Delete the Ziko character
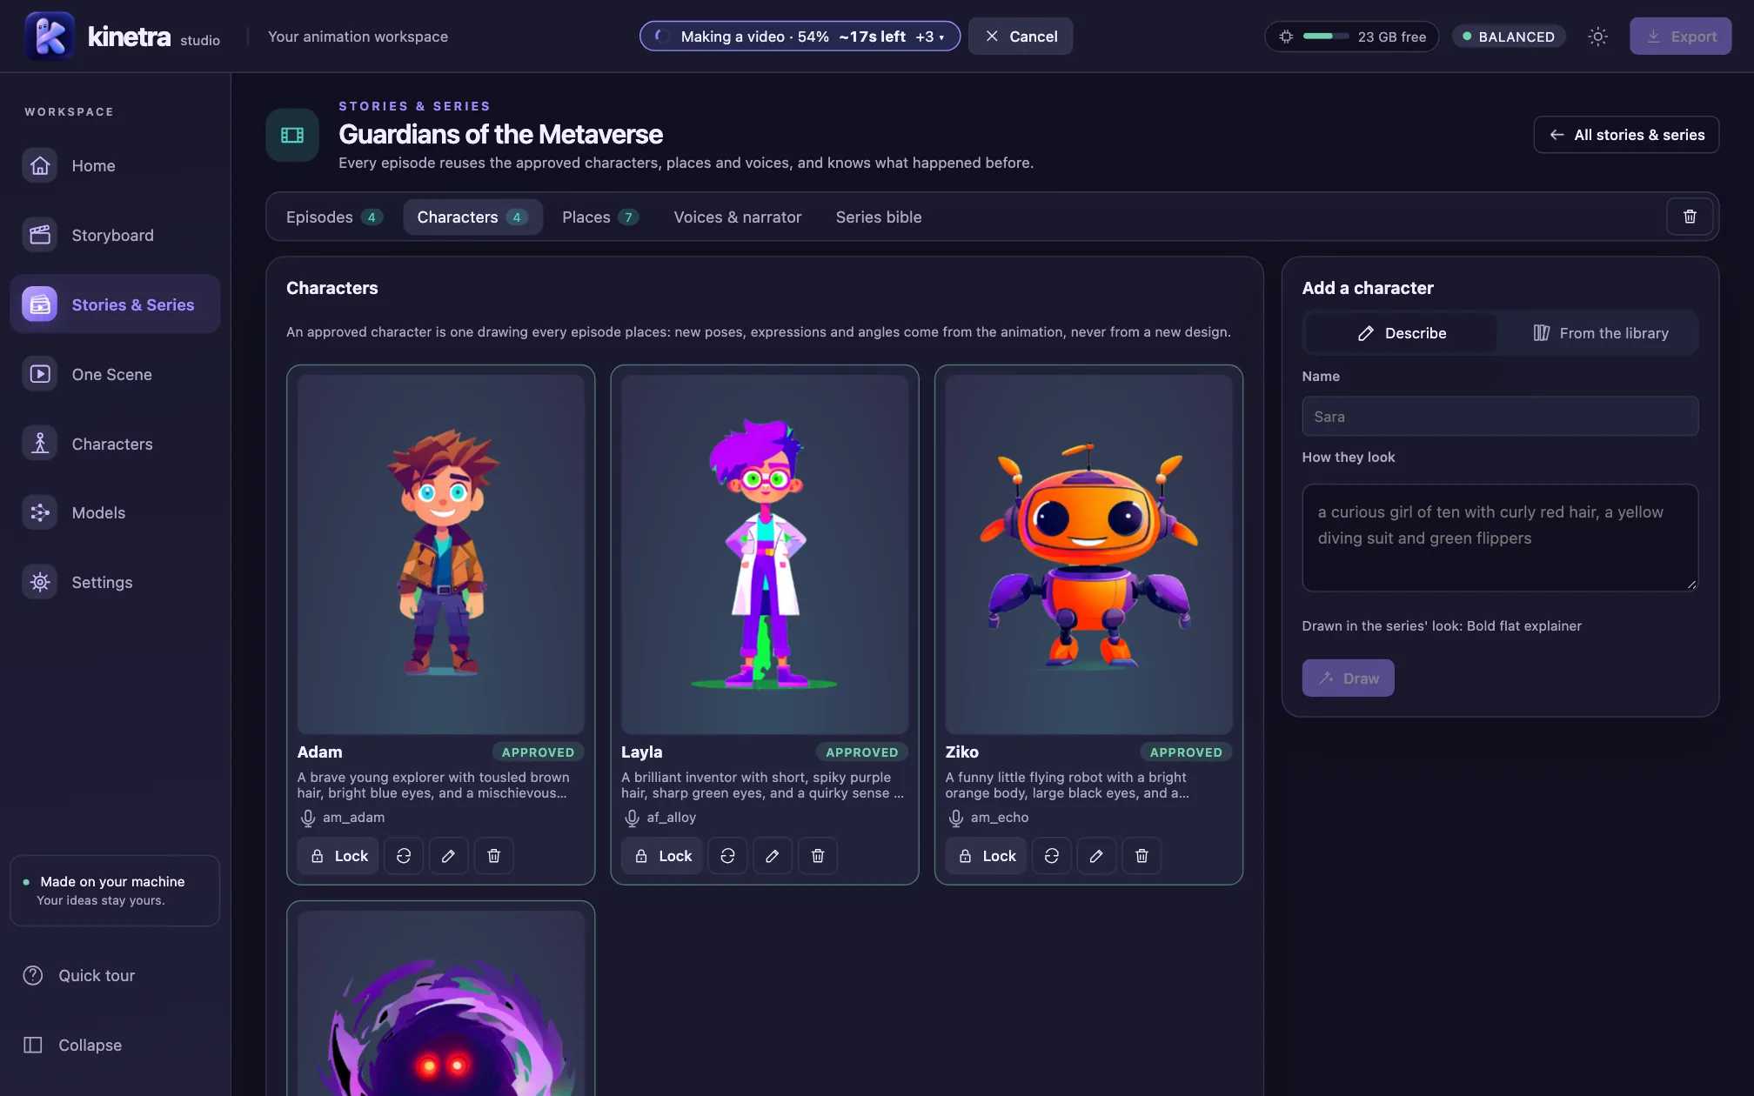1754x1096 pixels. pyautogui.click(x=1141, y=856)
